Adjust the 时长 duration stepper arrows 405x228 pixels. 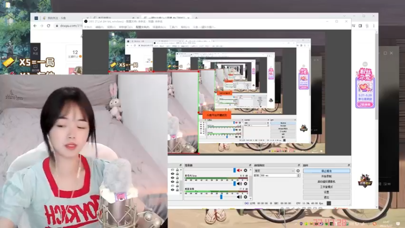pyautogui.click(x=298, y=175)
